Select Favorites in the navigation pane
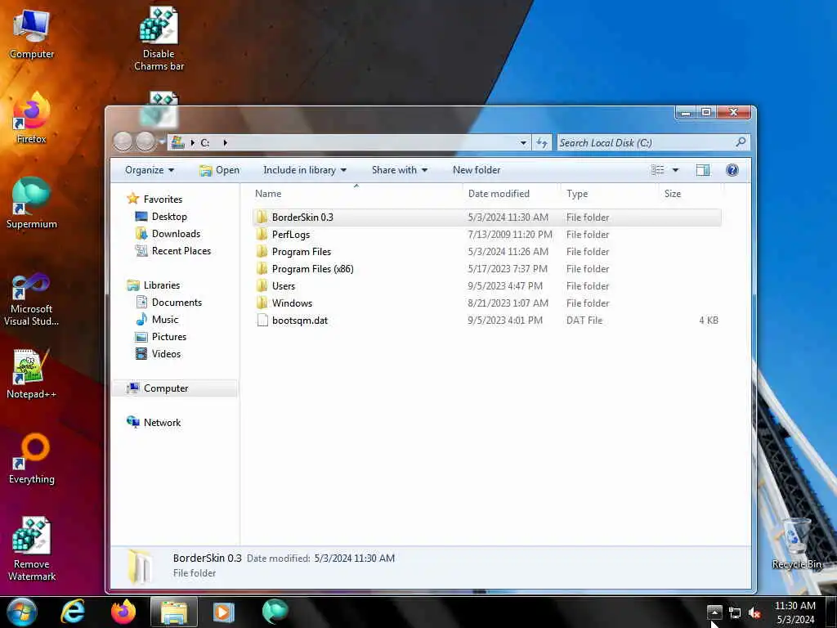This screenshot has width=837, height=628. click(x=163, y=199)
